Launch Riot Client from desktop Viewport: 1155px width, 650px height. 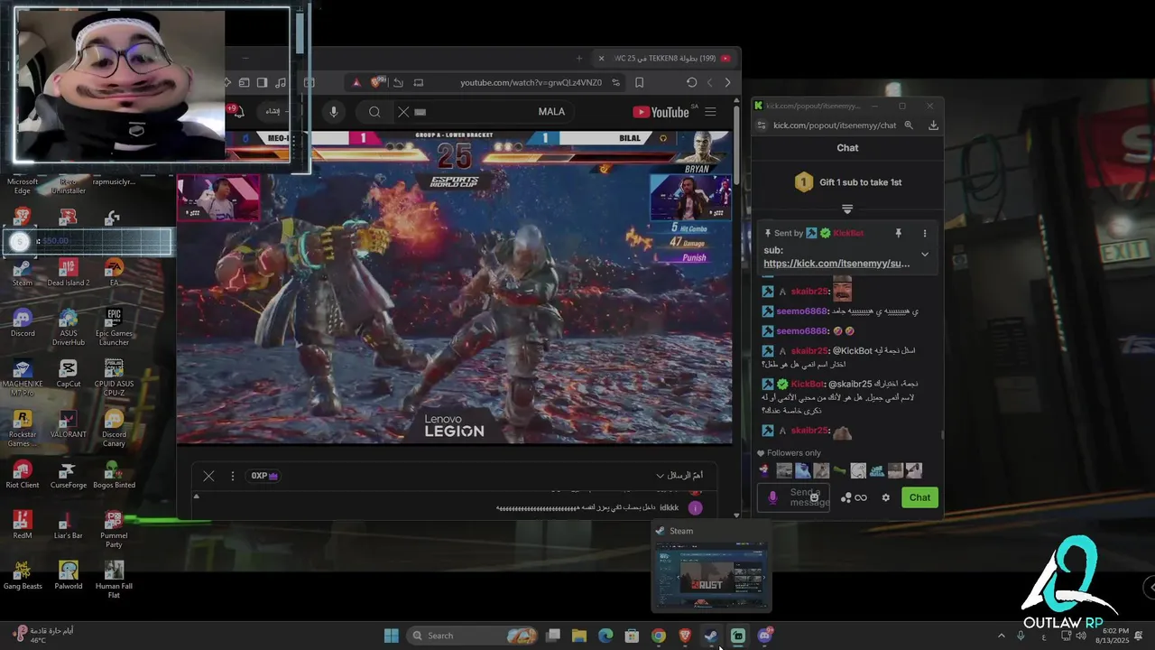click(x=23, y=473)
